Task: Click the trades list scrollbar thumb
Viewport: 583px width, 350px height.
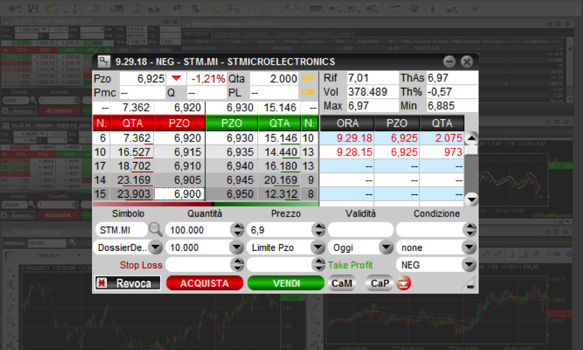Action: click(471, 150)
